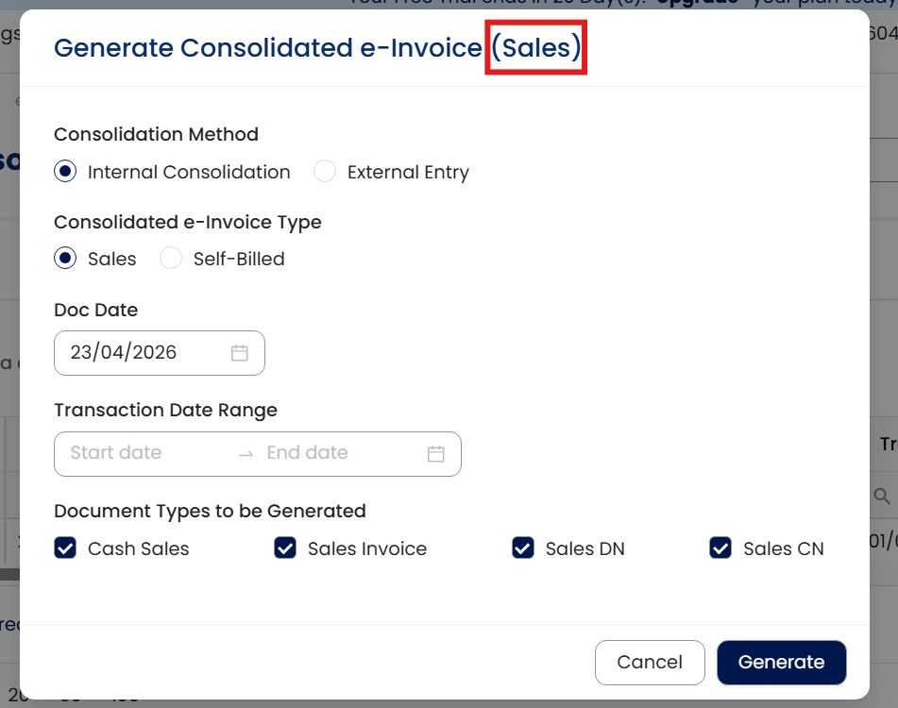Disable the Sales DN document type
The height and width of the screenshot is (708, 898).
pyautogui.click(x=523, y=548)
